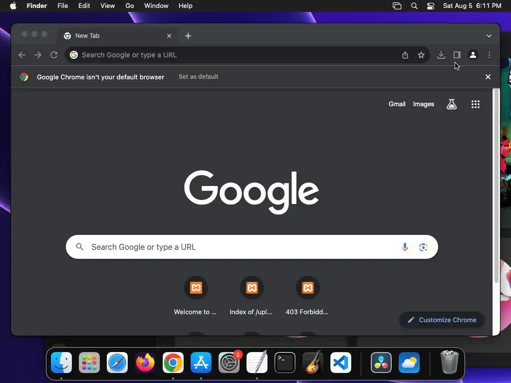Open the Edit menu
The width and height of the screenshot is (511, 383).
click(x=84, y=6)
